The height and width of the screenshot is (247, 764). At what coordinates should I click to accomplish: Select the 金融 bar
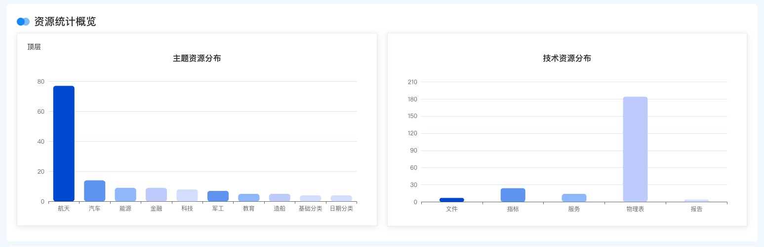[x=156, y=195]
